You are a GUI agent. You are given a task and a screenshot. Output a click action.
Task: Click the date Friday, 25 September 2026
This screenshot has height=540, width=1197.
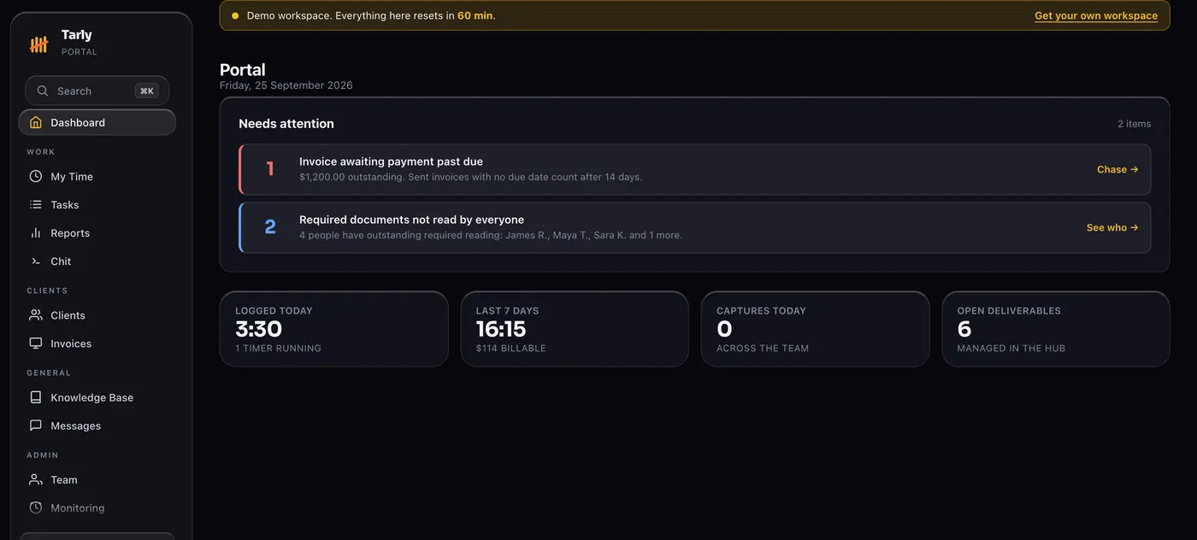pos(286,85)
